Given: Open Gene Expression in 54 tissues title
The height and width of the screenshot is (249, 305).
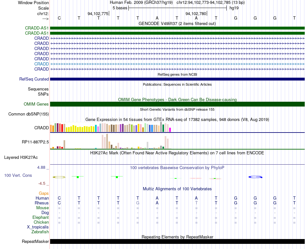Looking at the screenshot, I should click(x=177, y=120).
